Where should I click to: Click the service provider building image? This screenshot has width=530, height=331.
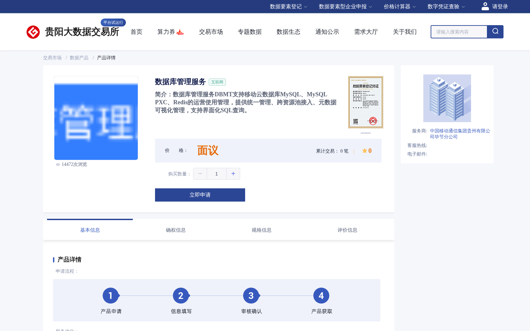pyautogui.click(x=447, y=98)
